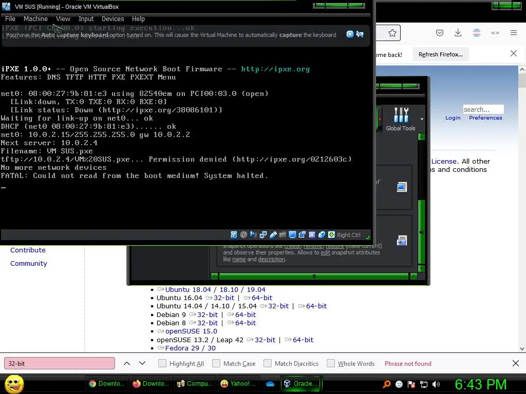This screenshot has width=526, height=394.
Task: Open Ubuntu 16.04 32-bit download link
Action: pos(224,298)
